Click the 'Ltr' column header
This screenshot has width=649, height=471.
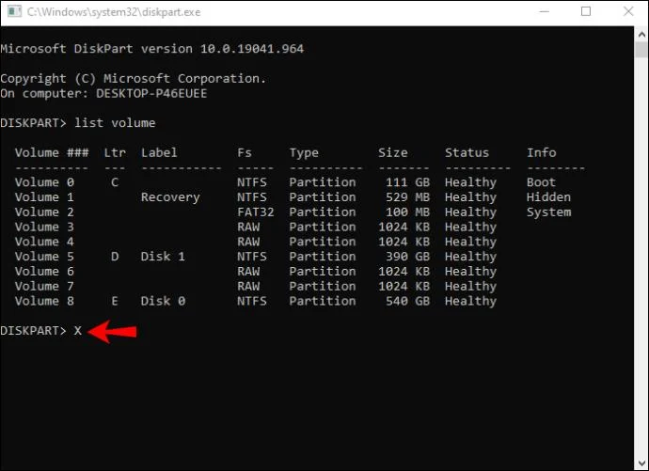115,152
